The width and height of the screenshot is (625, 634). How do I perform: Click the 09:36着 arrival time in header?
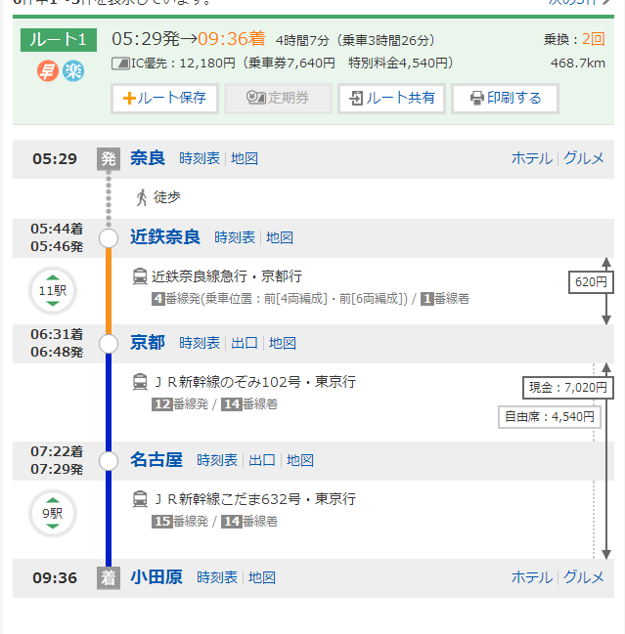pos(232,39)
